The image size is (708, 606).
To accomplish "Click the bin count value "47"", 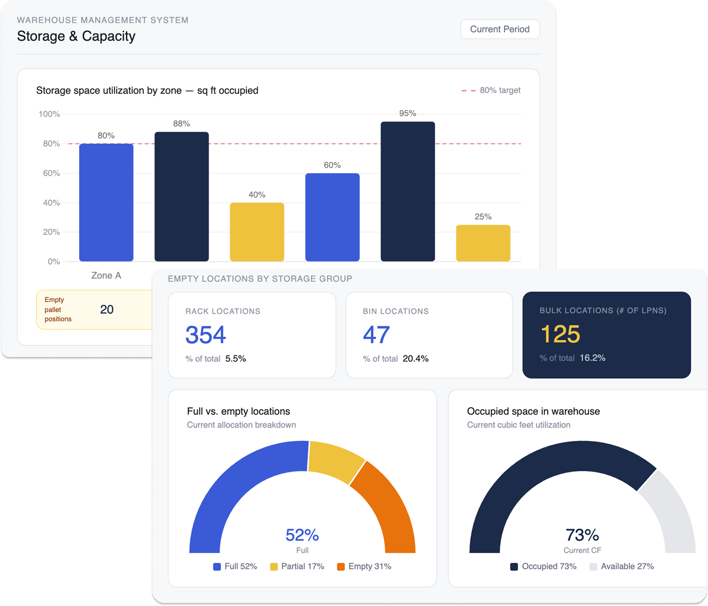I will tap(376, 335).
